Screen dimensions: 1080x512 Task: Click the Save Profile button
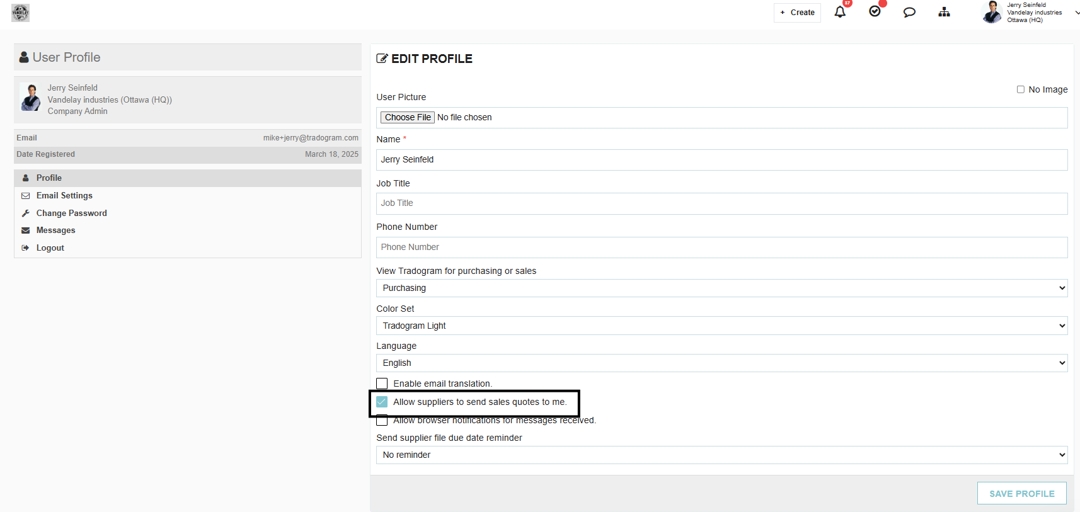pos(1022,494)
